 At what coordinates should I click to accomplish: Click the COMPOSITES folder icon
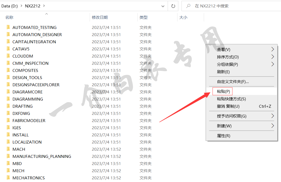[x=8, y=70]
